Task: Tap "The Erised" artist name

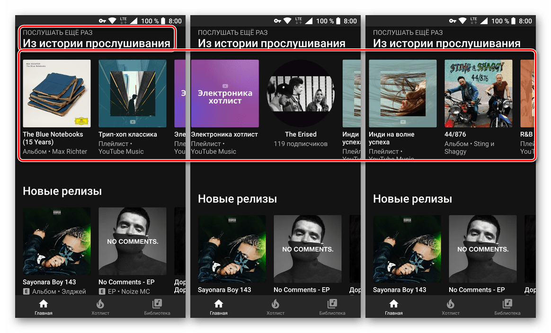Action: click(301, 134)
